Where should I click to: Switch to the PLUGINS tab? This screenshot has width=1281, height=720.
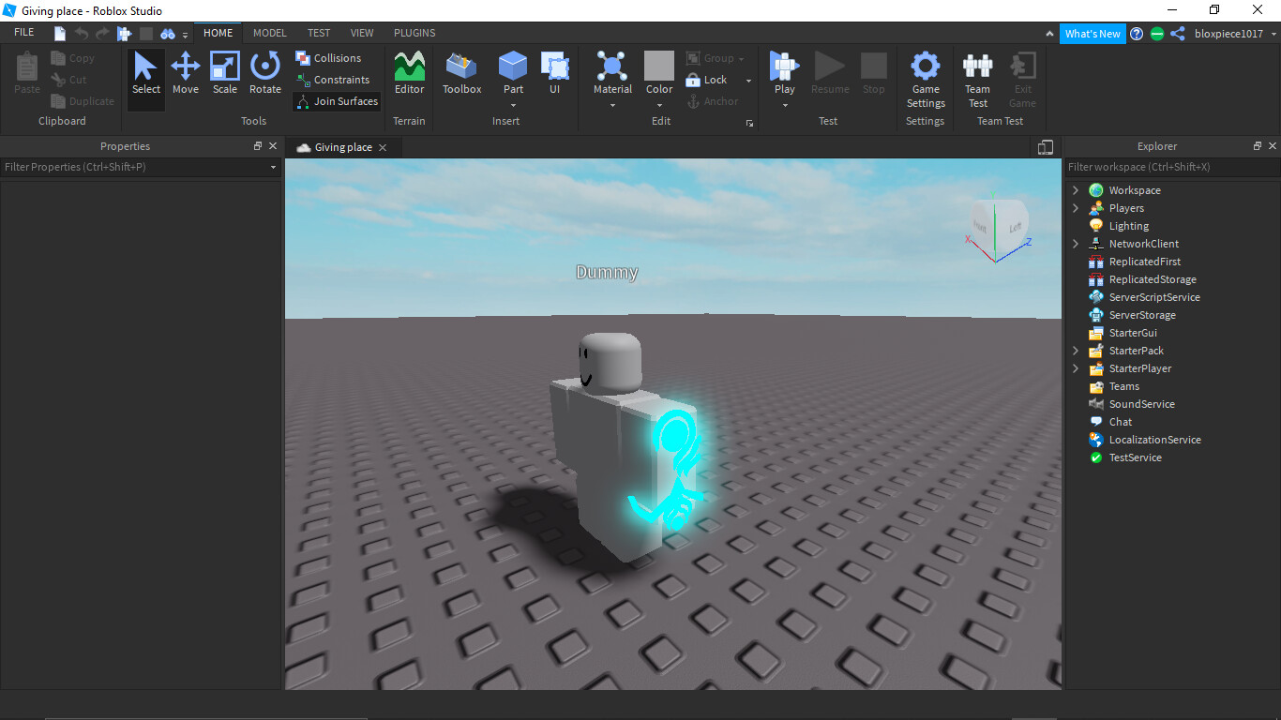click(414, 33)
